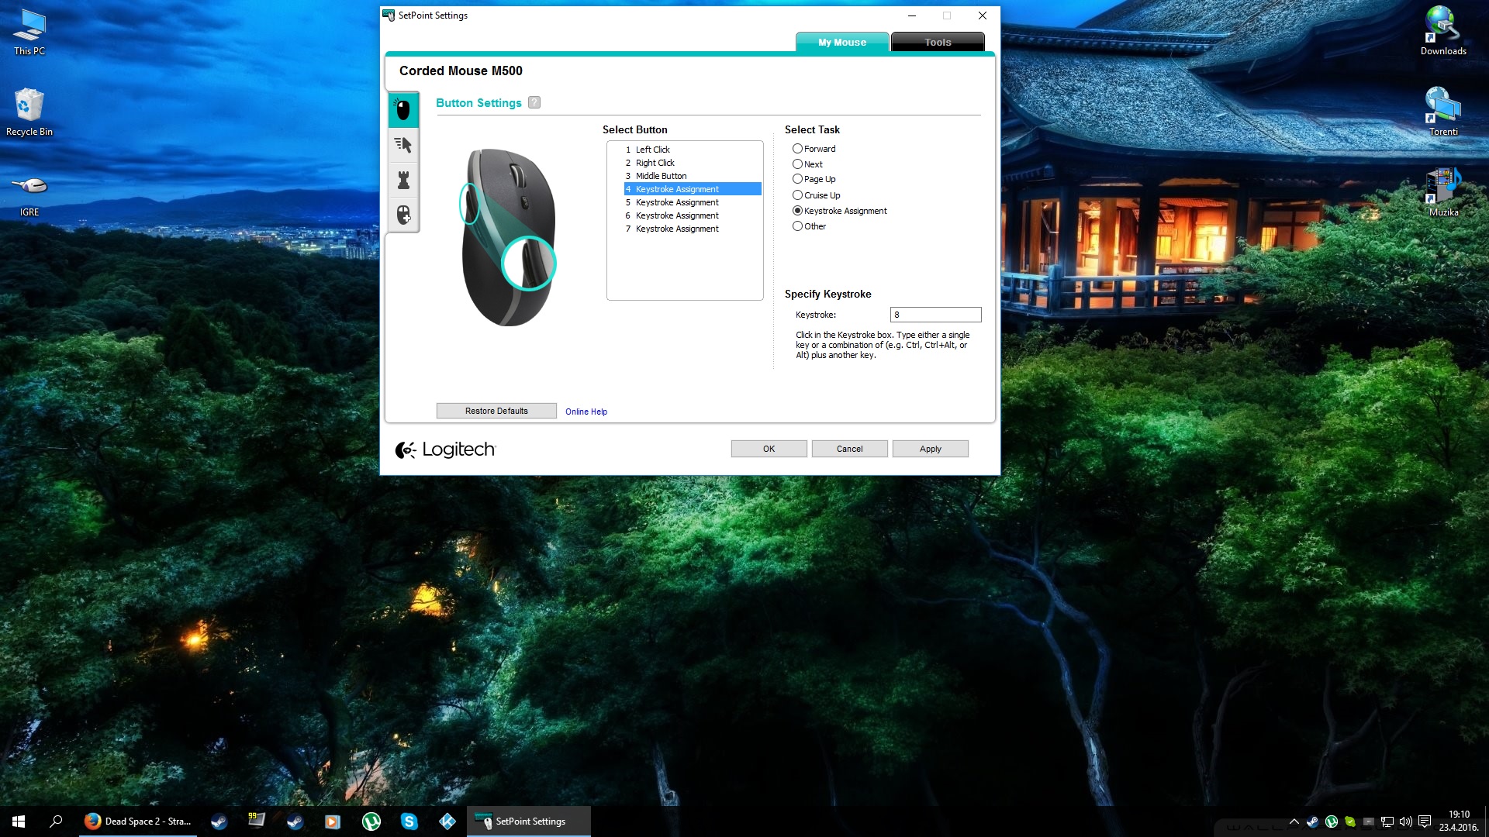The image size is (1489, 837).
Task: Open the mouse button settings sidebar icon
Action: coord(403,110)
